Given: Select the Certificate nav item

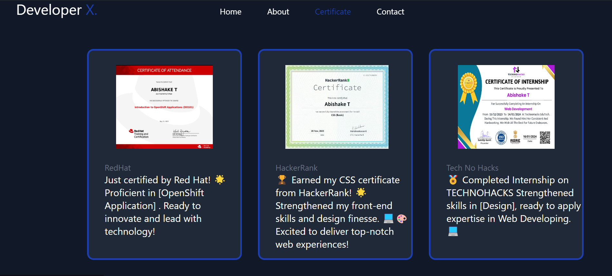Looking at the screenshot, I should [x=333, y=12].
